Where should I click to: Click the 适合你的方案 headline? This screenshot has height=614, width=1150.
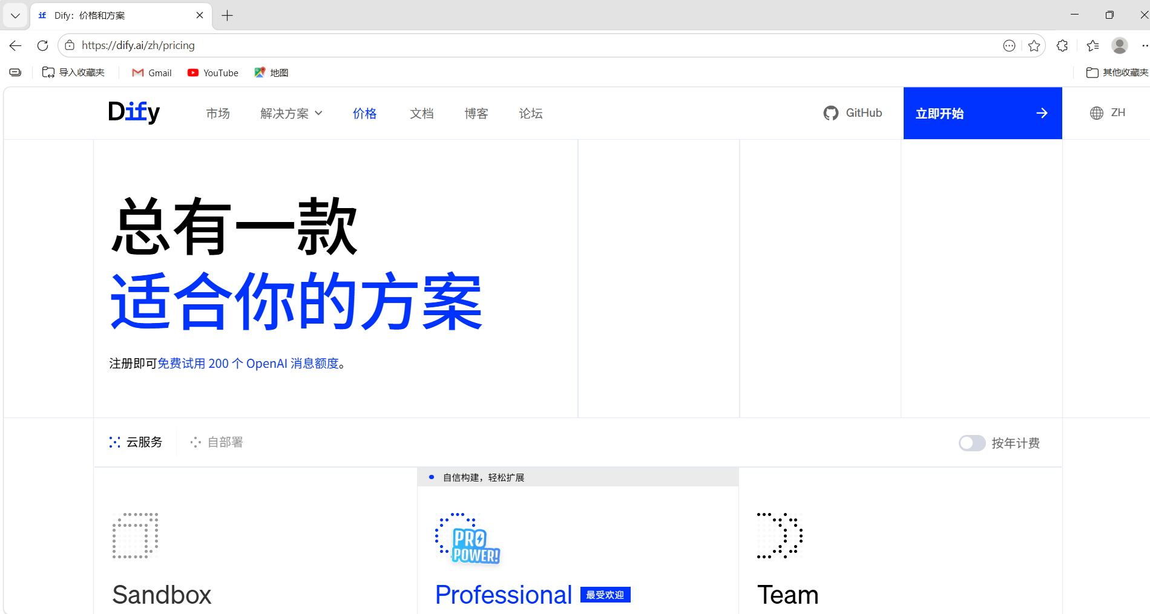[x=297, y=301]
